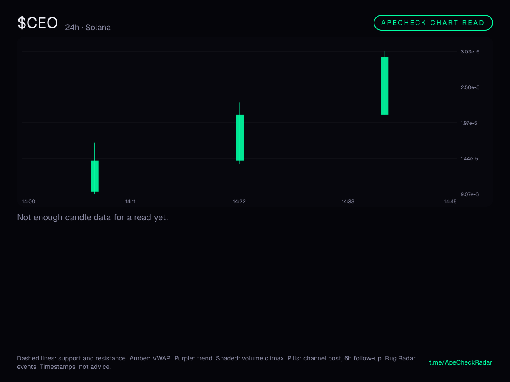Click the $CEO token title
Image resolution: width=510 pixels, height=382 pixels.
(x=37, y=23)
